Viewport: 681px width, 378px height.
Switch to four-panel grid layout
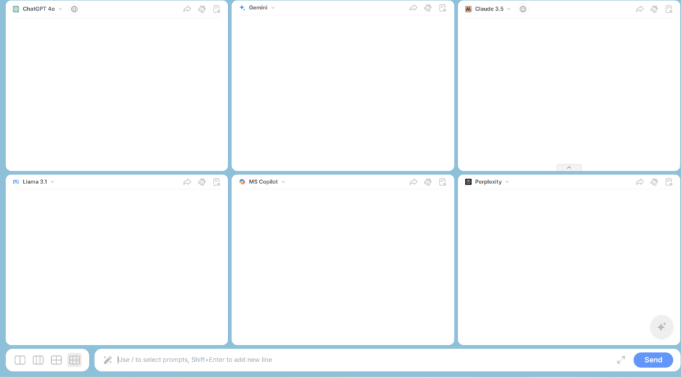point(57,360)
